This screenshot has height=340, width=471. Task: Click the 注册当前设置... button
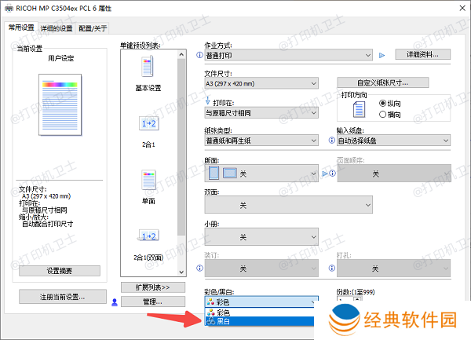[63, 297]
